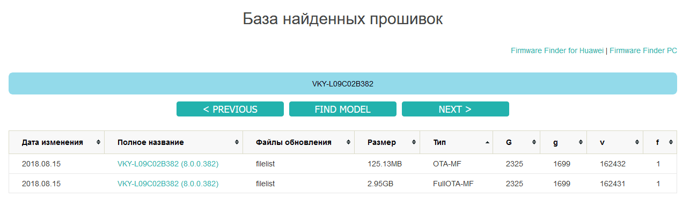Click the Тип column header
This screenshot has height=219, width=690.
(457, 142)
